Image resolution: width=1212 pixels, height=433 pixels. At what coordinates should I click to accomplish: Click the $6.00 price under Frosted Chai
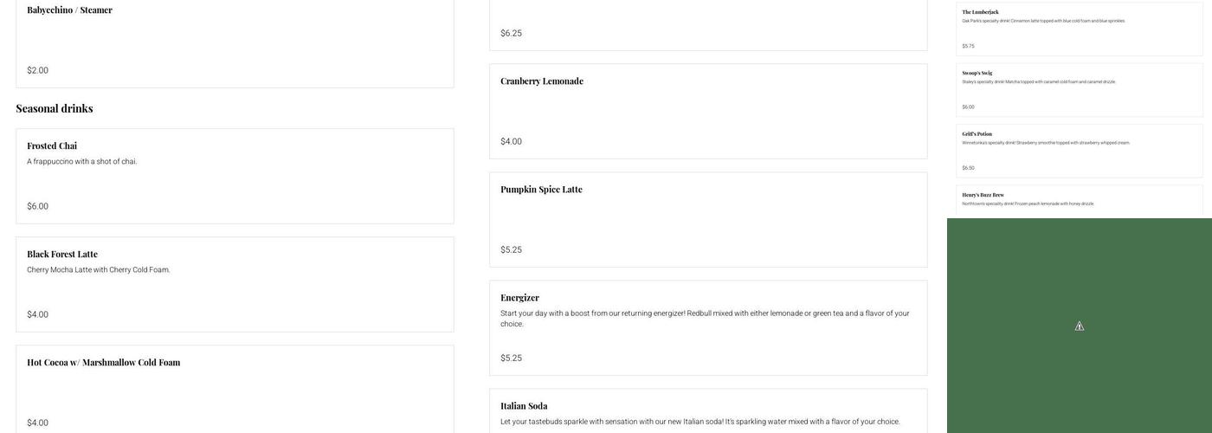coord(38,206)
